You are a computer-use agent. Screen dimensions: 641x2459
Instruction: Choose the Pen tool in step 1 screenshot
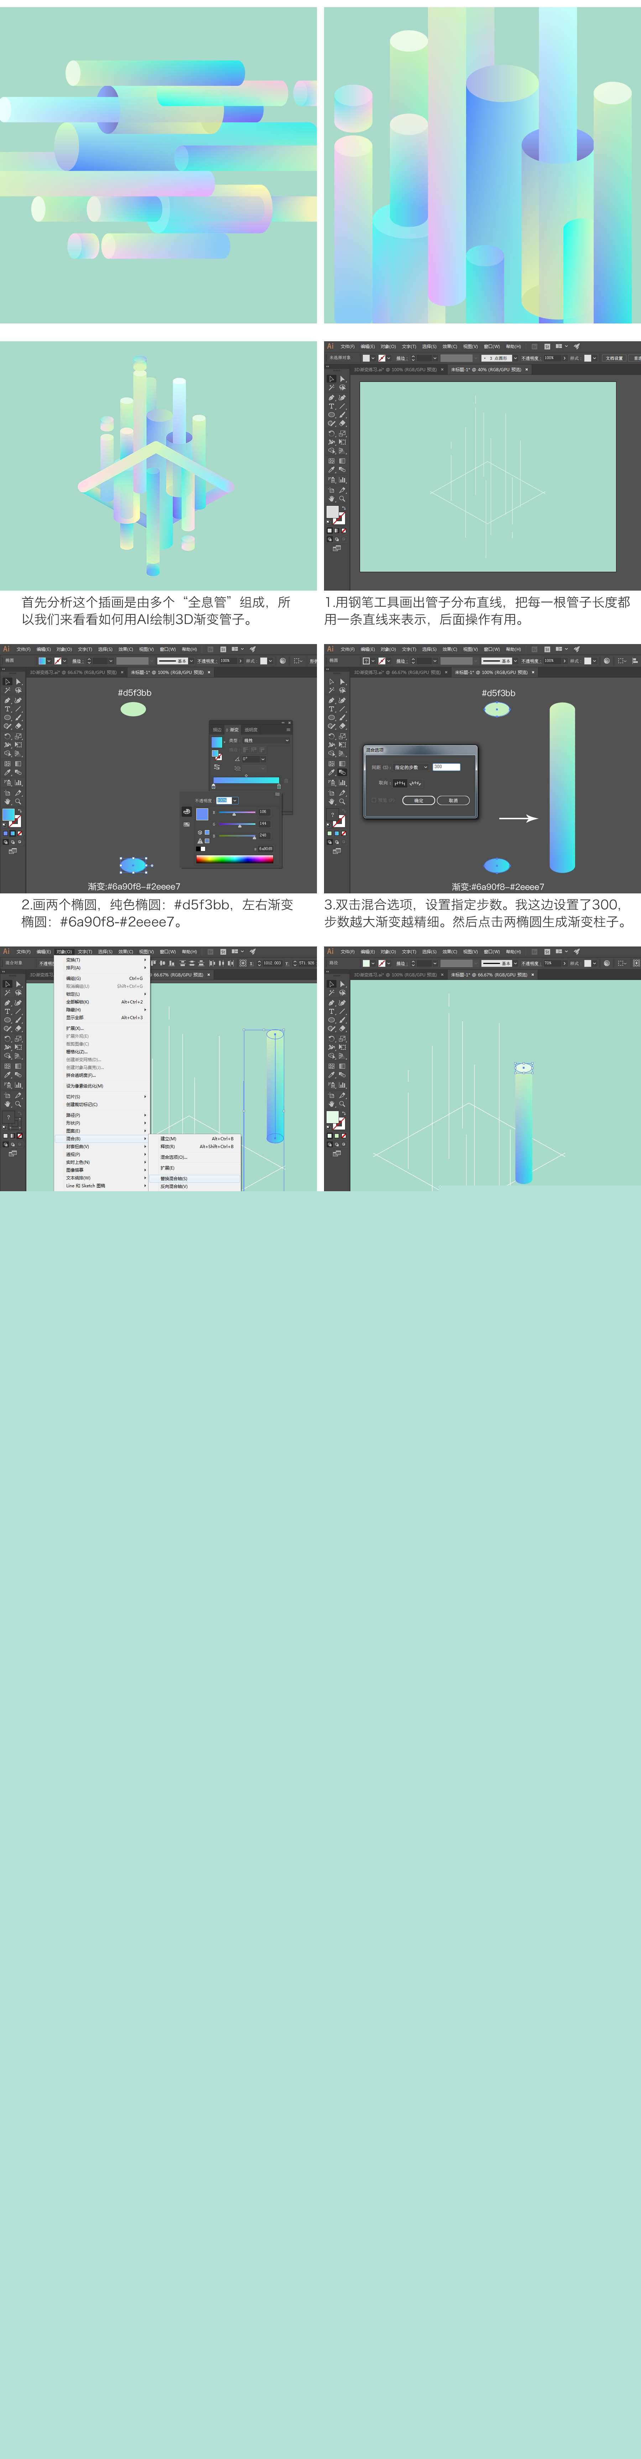[332, 398]
